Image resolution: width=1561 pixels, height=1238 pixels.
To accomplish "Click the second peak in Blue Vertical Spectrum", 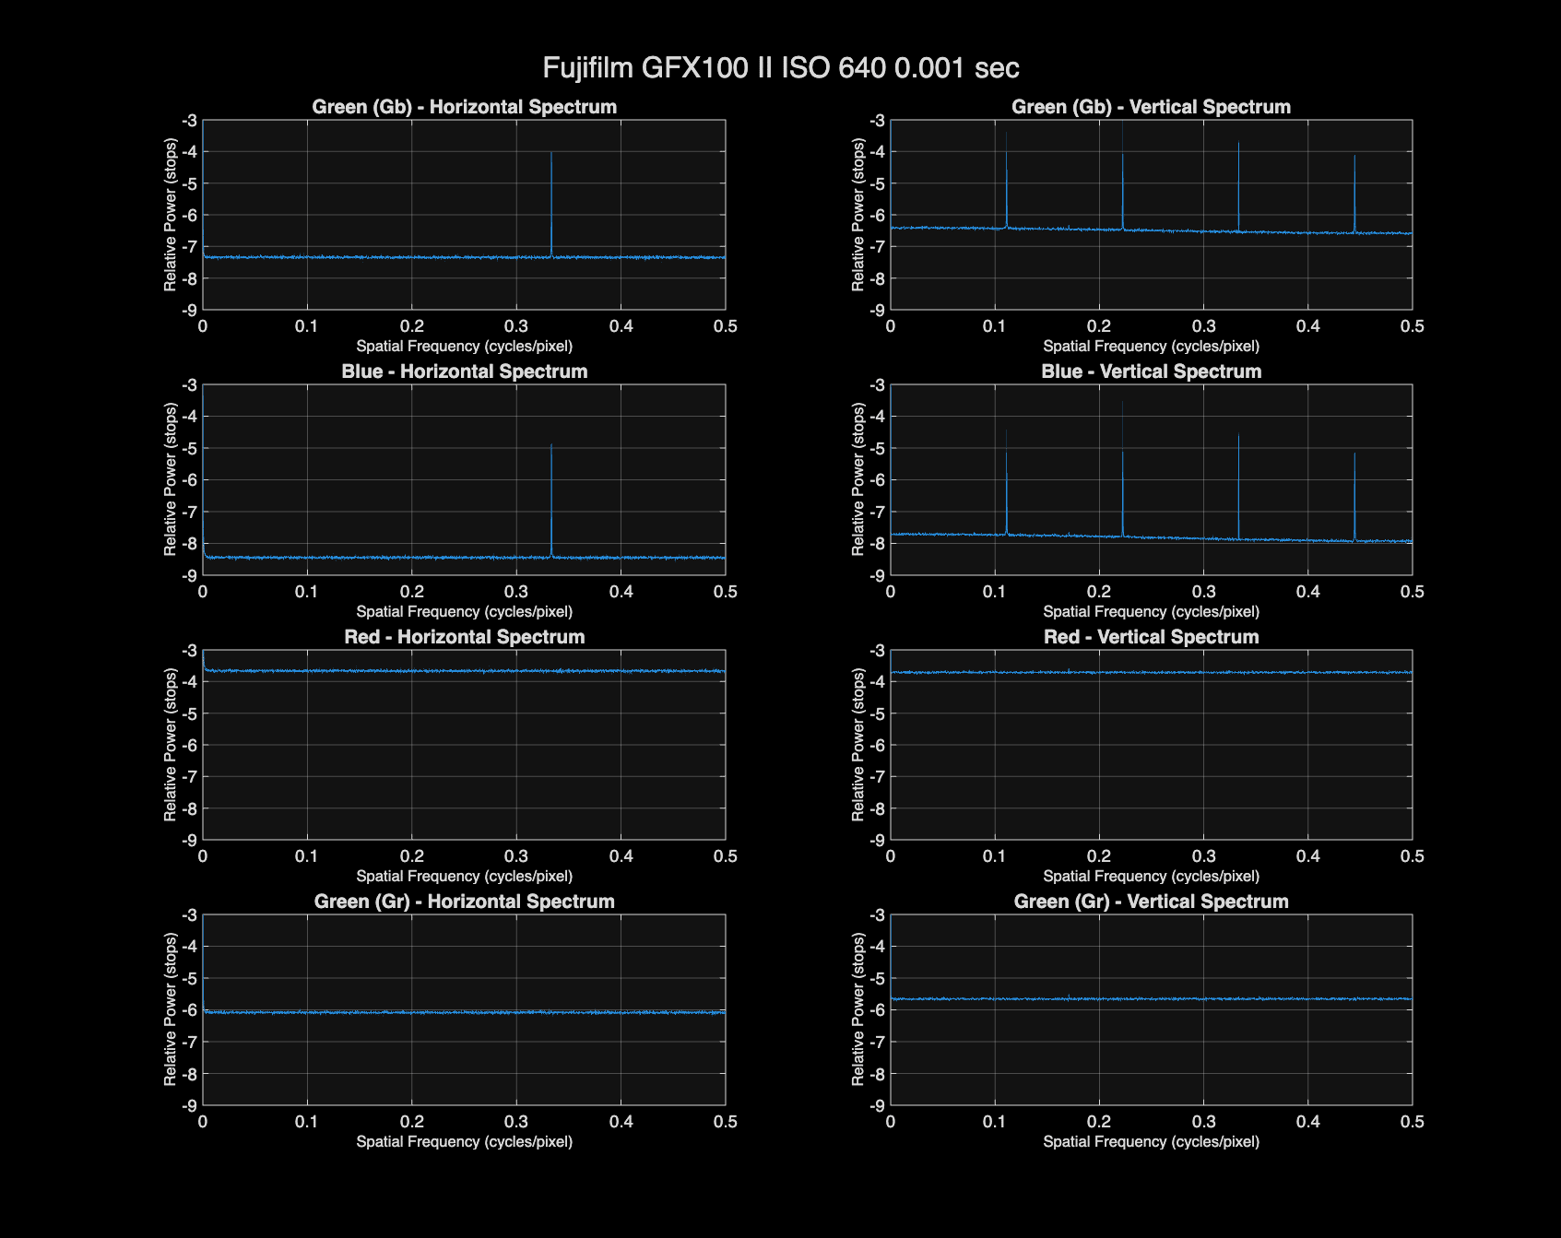I will (x=1123, y=470).
